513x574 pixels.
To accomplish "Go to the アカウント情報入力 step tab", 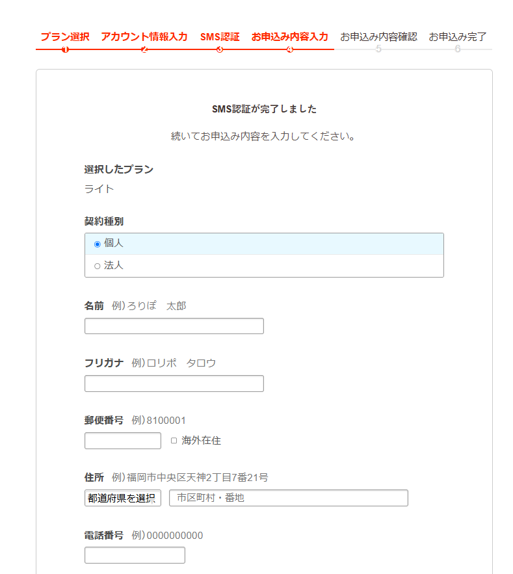I will coord(144,36).
